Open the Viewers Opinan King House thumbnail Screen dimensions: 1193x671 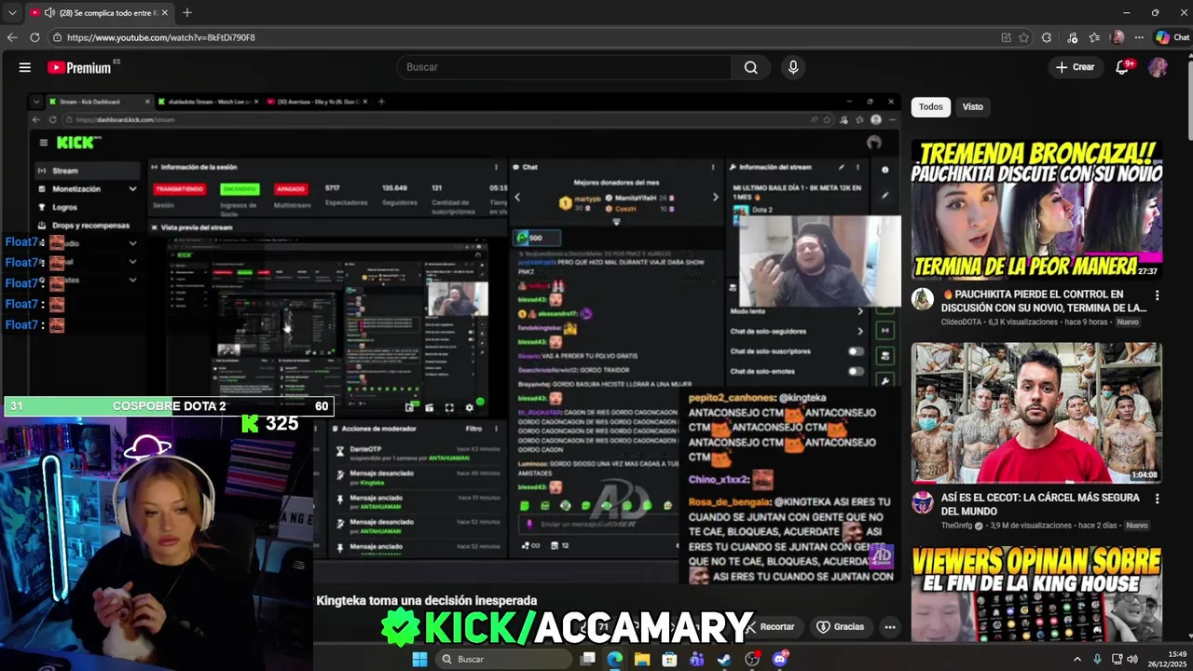tap(1036, 595)
